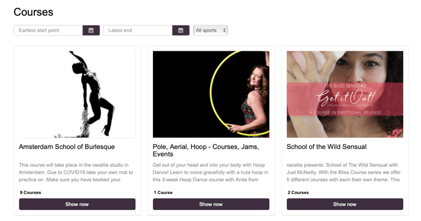Show now for Amsterdam School of Burlesque
Screen dimensions: 421x221
(77, 204)
